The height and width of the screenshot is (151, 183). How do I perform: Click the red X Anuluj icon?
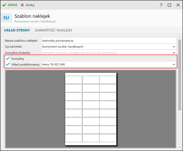pos(22,5)
